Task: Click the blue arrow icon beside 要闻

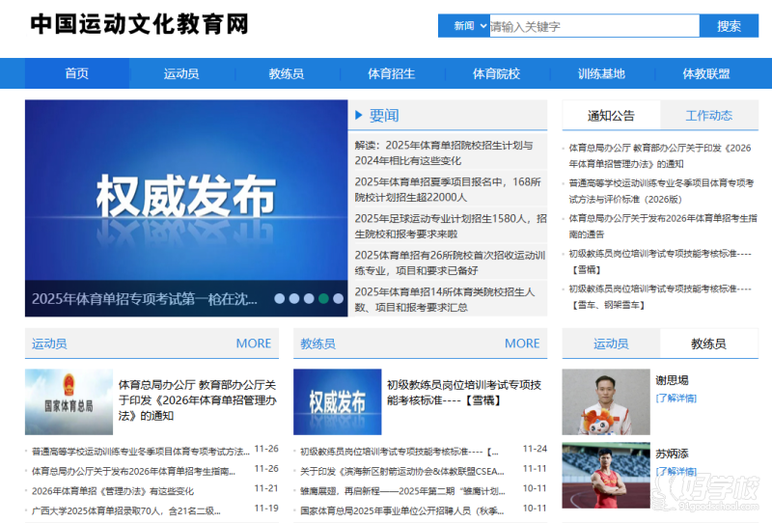Action: (x=359, y=116)
